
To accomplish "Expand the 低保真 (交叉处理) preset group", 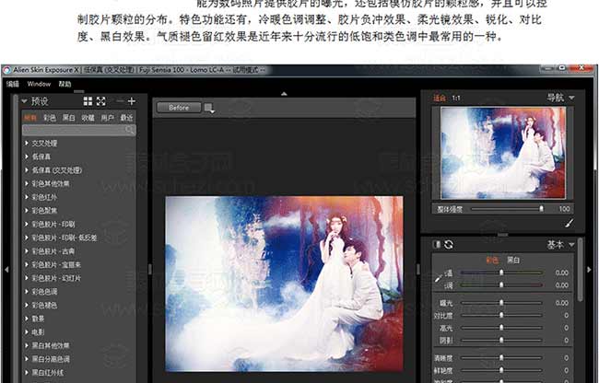I will (x=27, y=170).
